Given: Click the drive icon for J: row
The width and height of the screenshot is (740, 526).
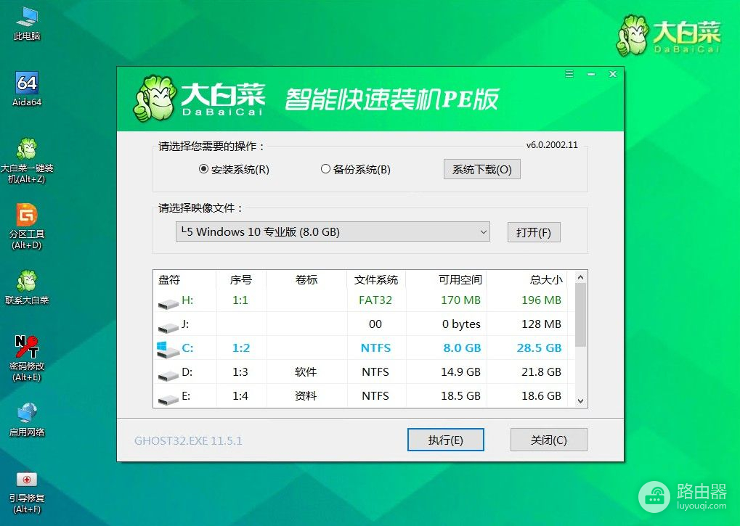Looking at the screenshot, I should click(168, 327).
